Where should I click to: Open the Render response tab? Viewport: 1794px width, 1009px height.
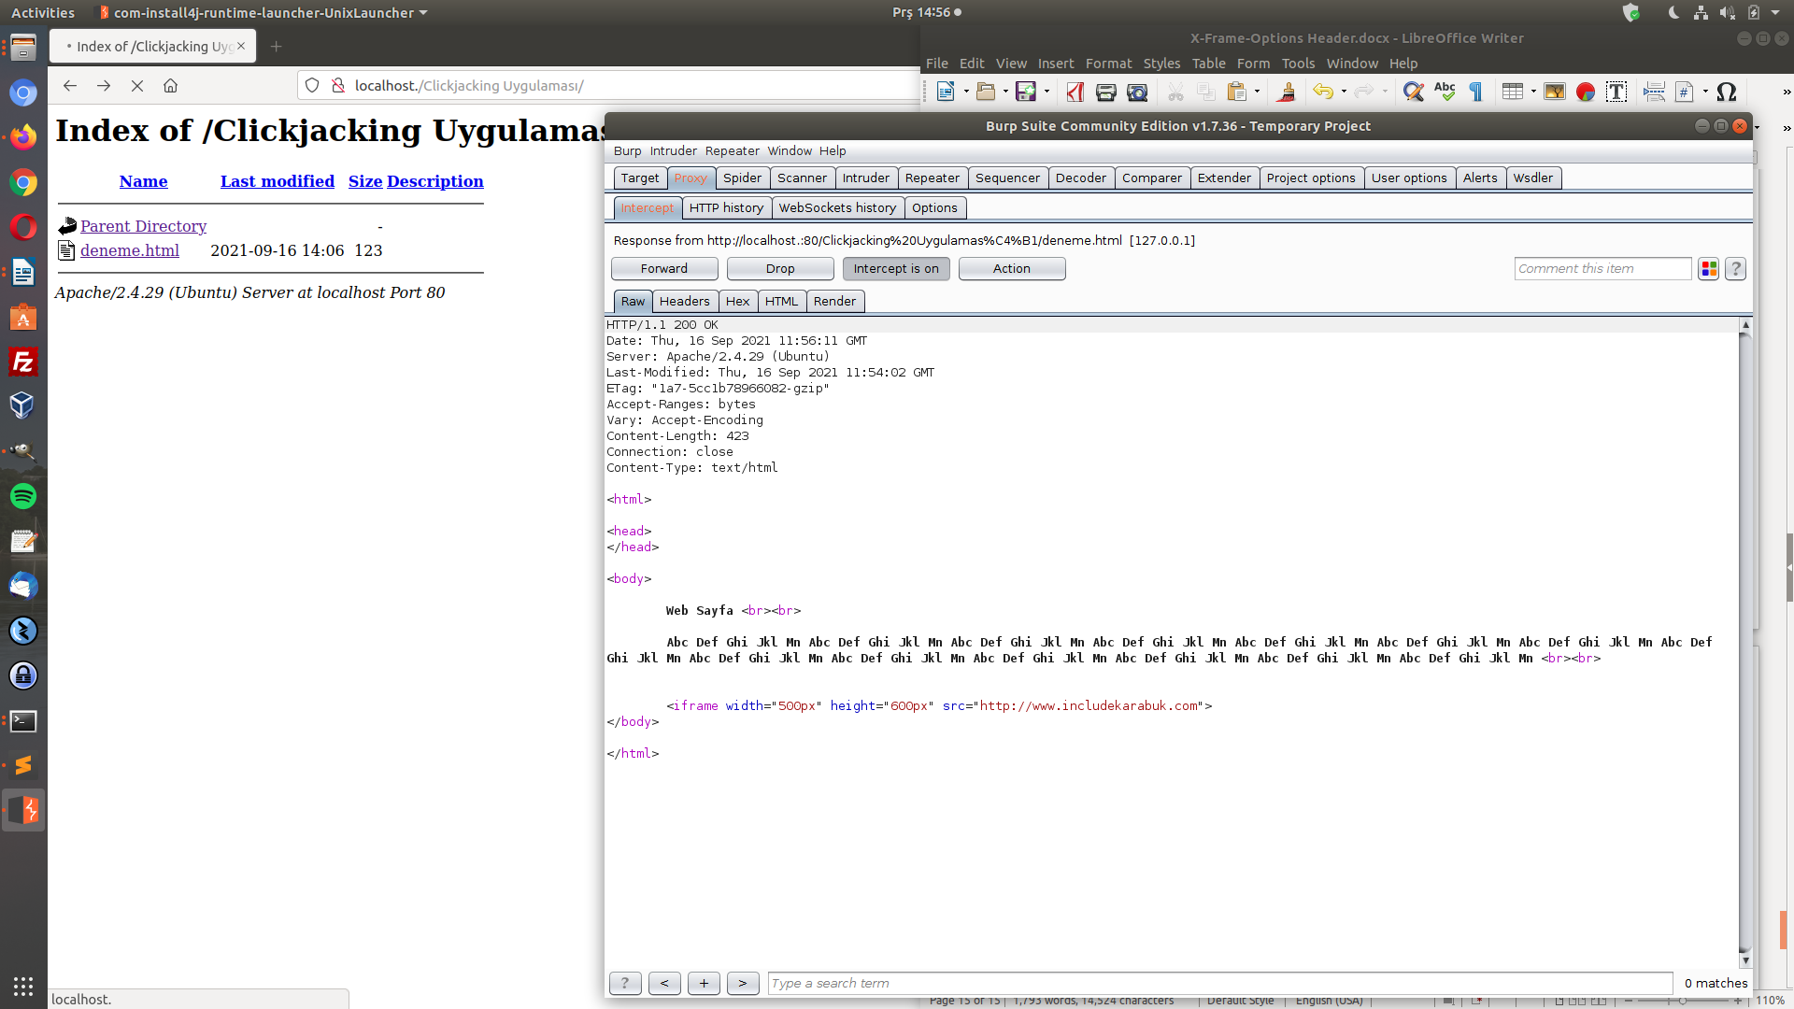[834, 302]
